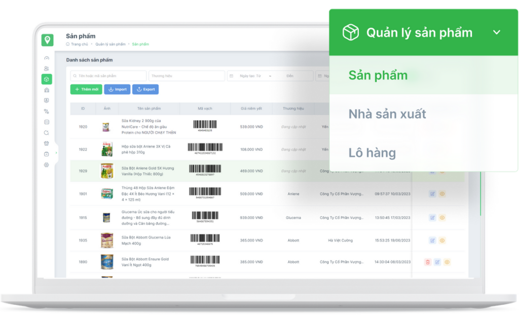Screen dimensions: 519x333
Task: View product 1935 details via eye icon
Action: click(x=442, y=241)
